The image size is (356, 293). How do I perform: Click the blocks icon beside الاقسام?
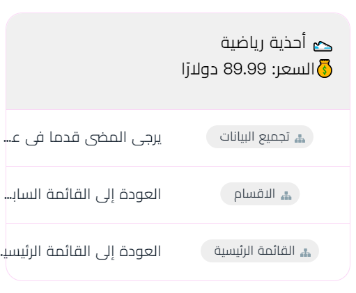[286, 196]
